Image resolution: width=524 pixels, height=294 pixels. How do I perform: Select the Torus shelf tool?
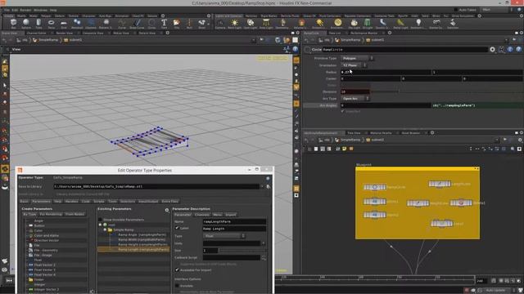(x=51, y=24)
